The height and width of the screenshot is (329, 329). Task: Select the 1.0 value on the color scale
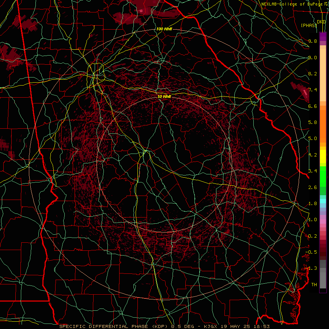[313, 220]
